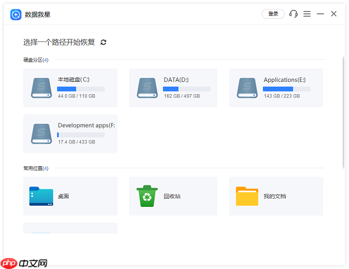Open the hamburger menu in title bar

pyautogui.click(x=307, y=14)
